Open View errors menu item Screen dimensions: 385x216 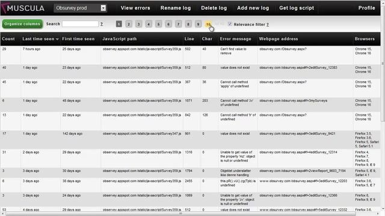(135, 8)
